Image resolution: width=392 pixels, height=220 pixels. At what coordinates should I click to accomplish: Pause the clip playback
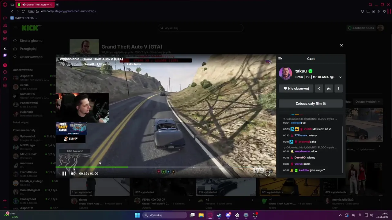tap(64, 174)
